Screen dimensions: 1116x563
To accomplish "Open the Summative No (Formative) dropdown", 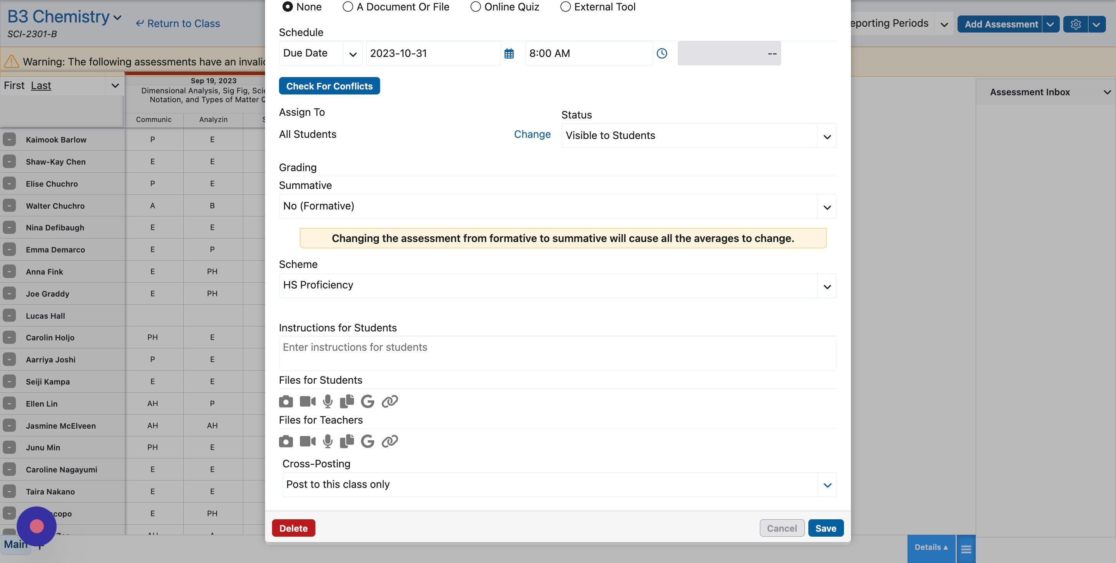I will pyautogui.click(x=558, y=206).
